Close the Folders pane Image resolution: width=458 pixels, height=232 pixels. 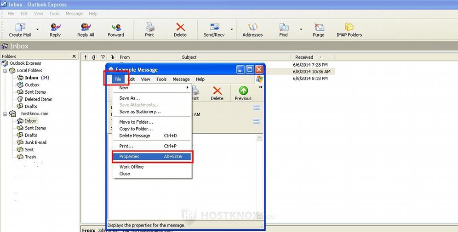tap(74, 57)
